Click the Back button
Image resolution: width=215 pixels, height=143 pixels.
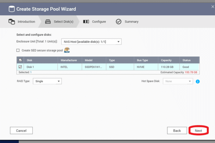click(177, 131)
